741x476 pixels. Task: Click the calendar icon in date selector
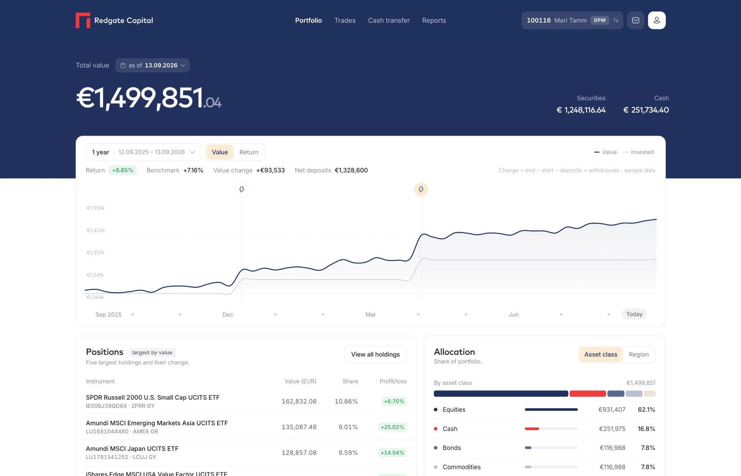click(123, 65)
